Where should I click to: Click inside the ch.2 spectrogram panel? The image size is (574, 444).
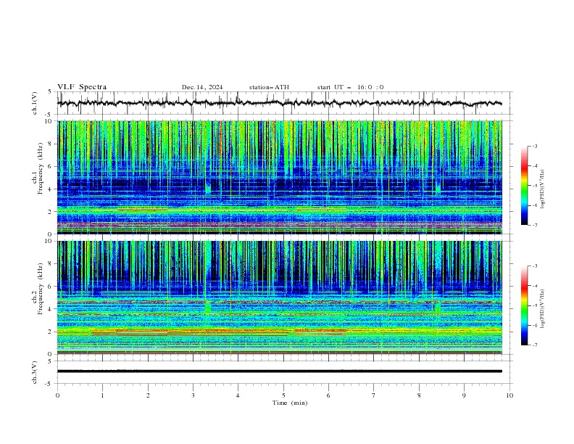coord(280,297)
